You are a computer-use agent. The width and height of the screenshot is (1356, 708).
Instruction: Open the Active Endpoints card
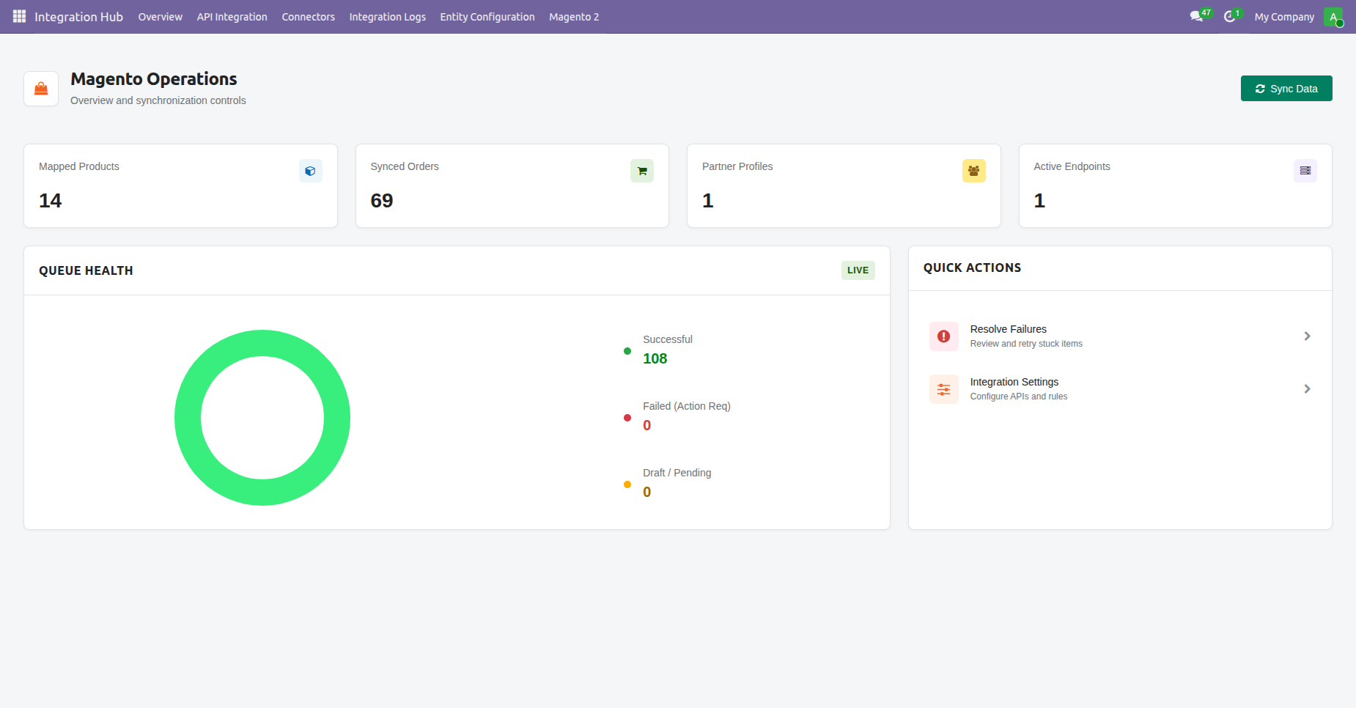point(1176,186)
